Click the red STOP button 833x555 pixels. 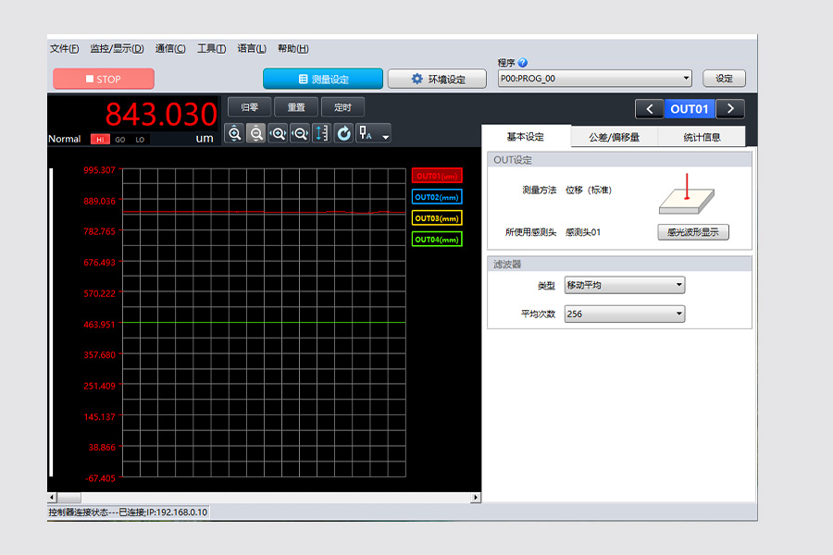(104, 80)
